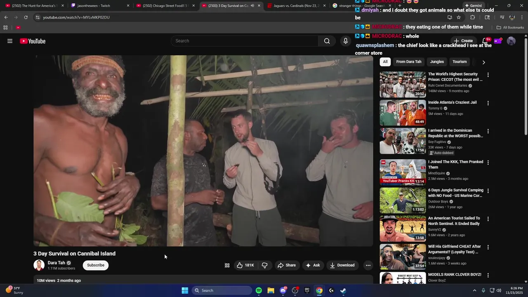Open Windows Start menu
528x297 pixels.
coord(185,290)
